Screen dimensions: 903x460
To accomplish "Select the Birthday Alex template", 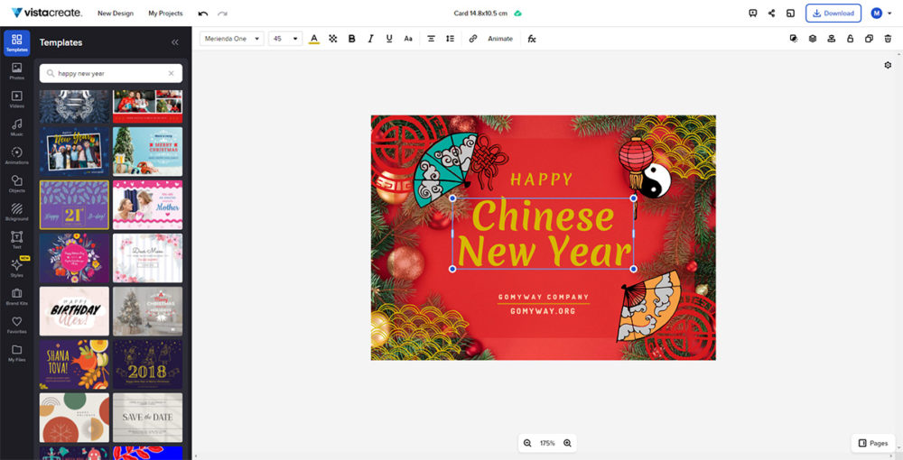I will coord(74,311).
